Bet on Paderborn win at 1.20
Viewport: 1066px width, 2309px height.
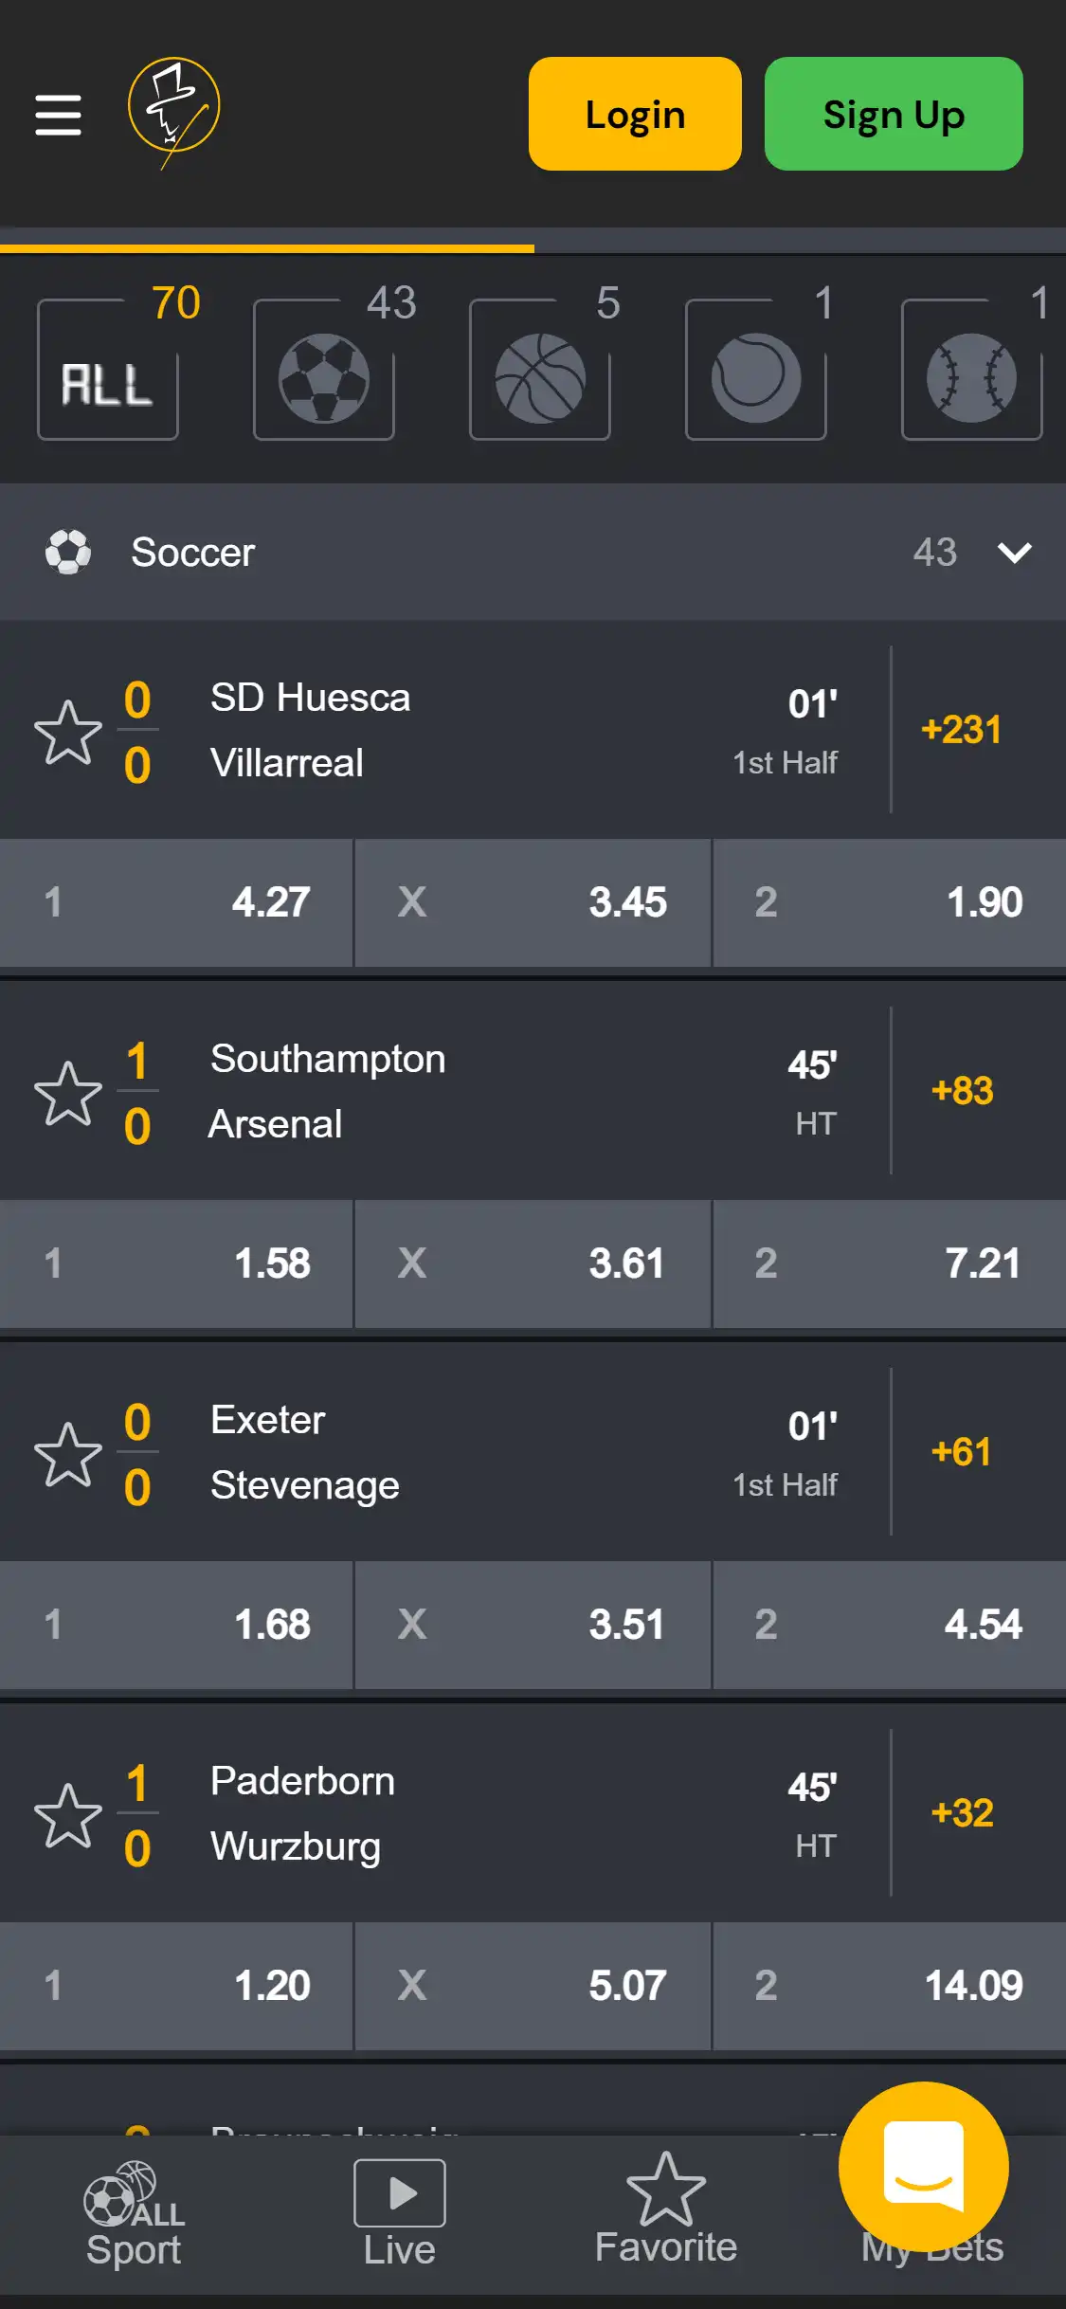[x=176, y=1986]
